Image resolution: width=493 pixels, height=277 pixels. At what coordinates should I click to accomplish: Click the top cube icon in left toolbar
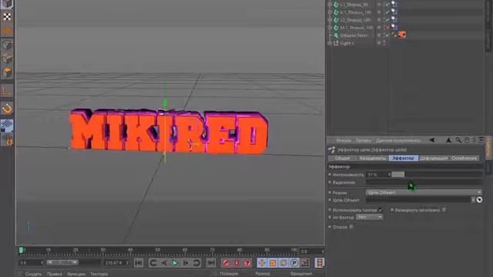(7, 4)
